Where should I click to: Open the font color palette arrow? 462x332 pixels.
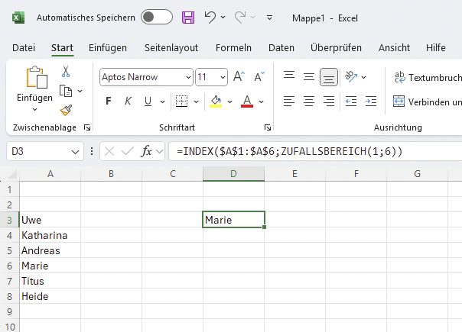[261, 102]
